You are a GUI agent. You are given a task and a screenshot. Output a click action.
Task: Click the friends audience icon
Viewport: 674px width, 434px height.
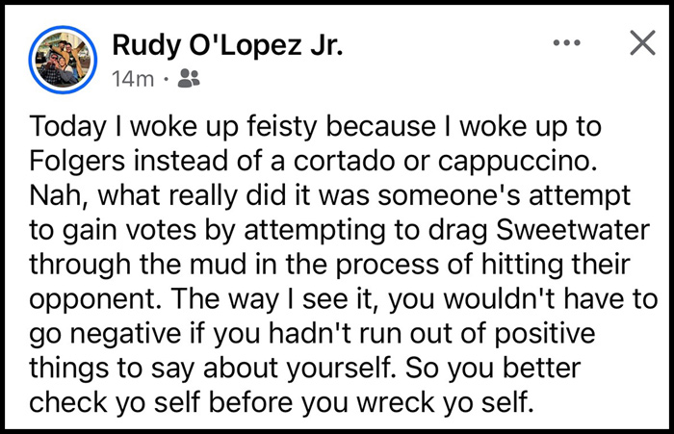coord(190,80)
